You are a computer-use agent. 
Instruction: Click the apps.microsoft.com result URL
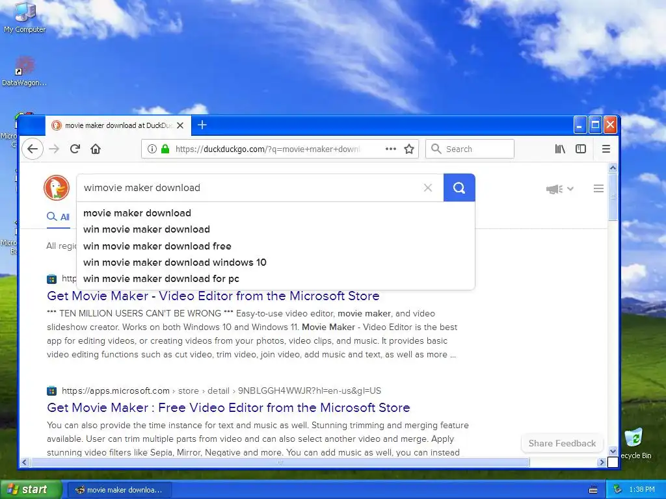pos(221,390)
